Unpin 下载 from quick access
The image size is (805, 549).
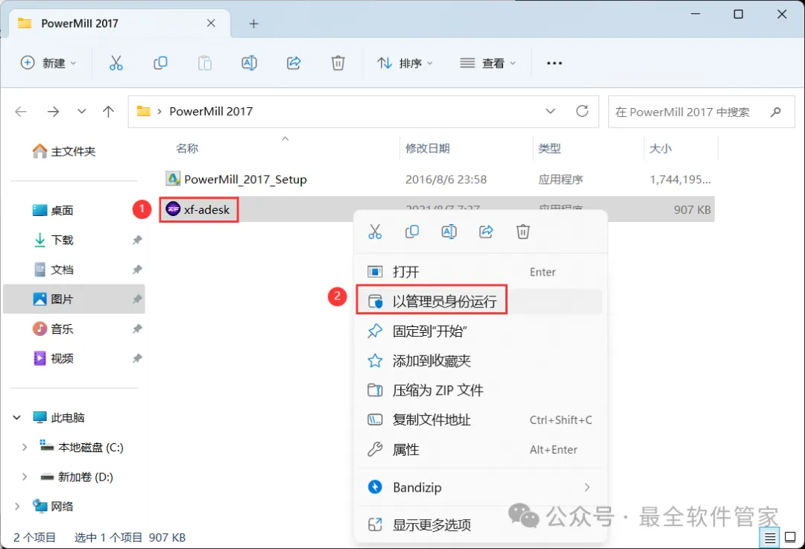tap(137, 240)
